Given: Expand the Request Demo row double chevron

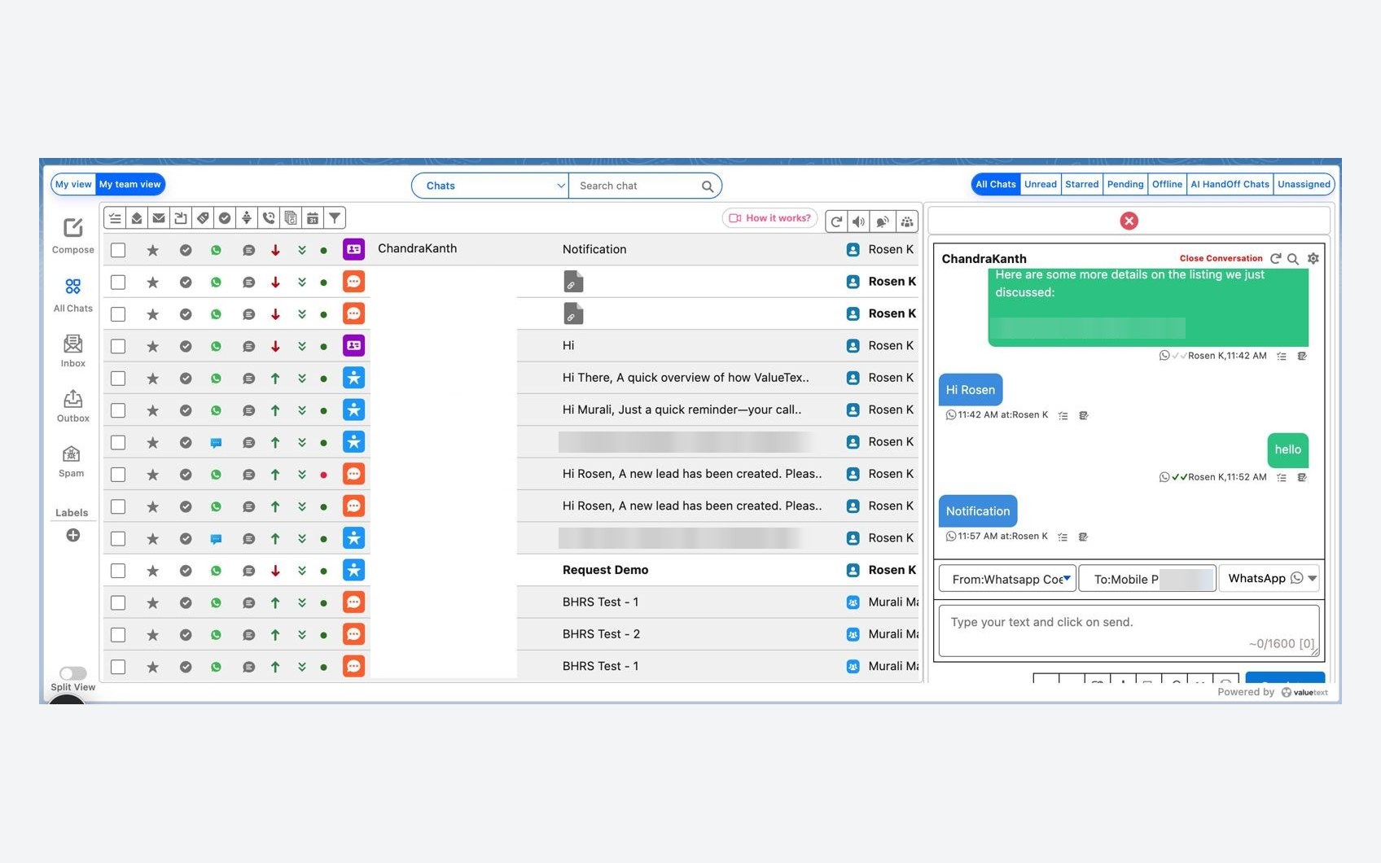Looking at the screenshot, I should pos(302,571).
